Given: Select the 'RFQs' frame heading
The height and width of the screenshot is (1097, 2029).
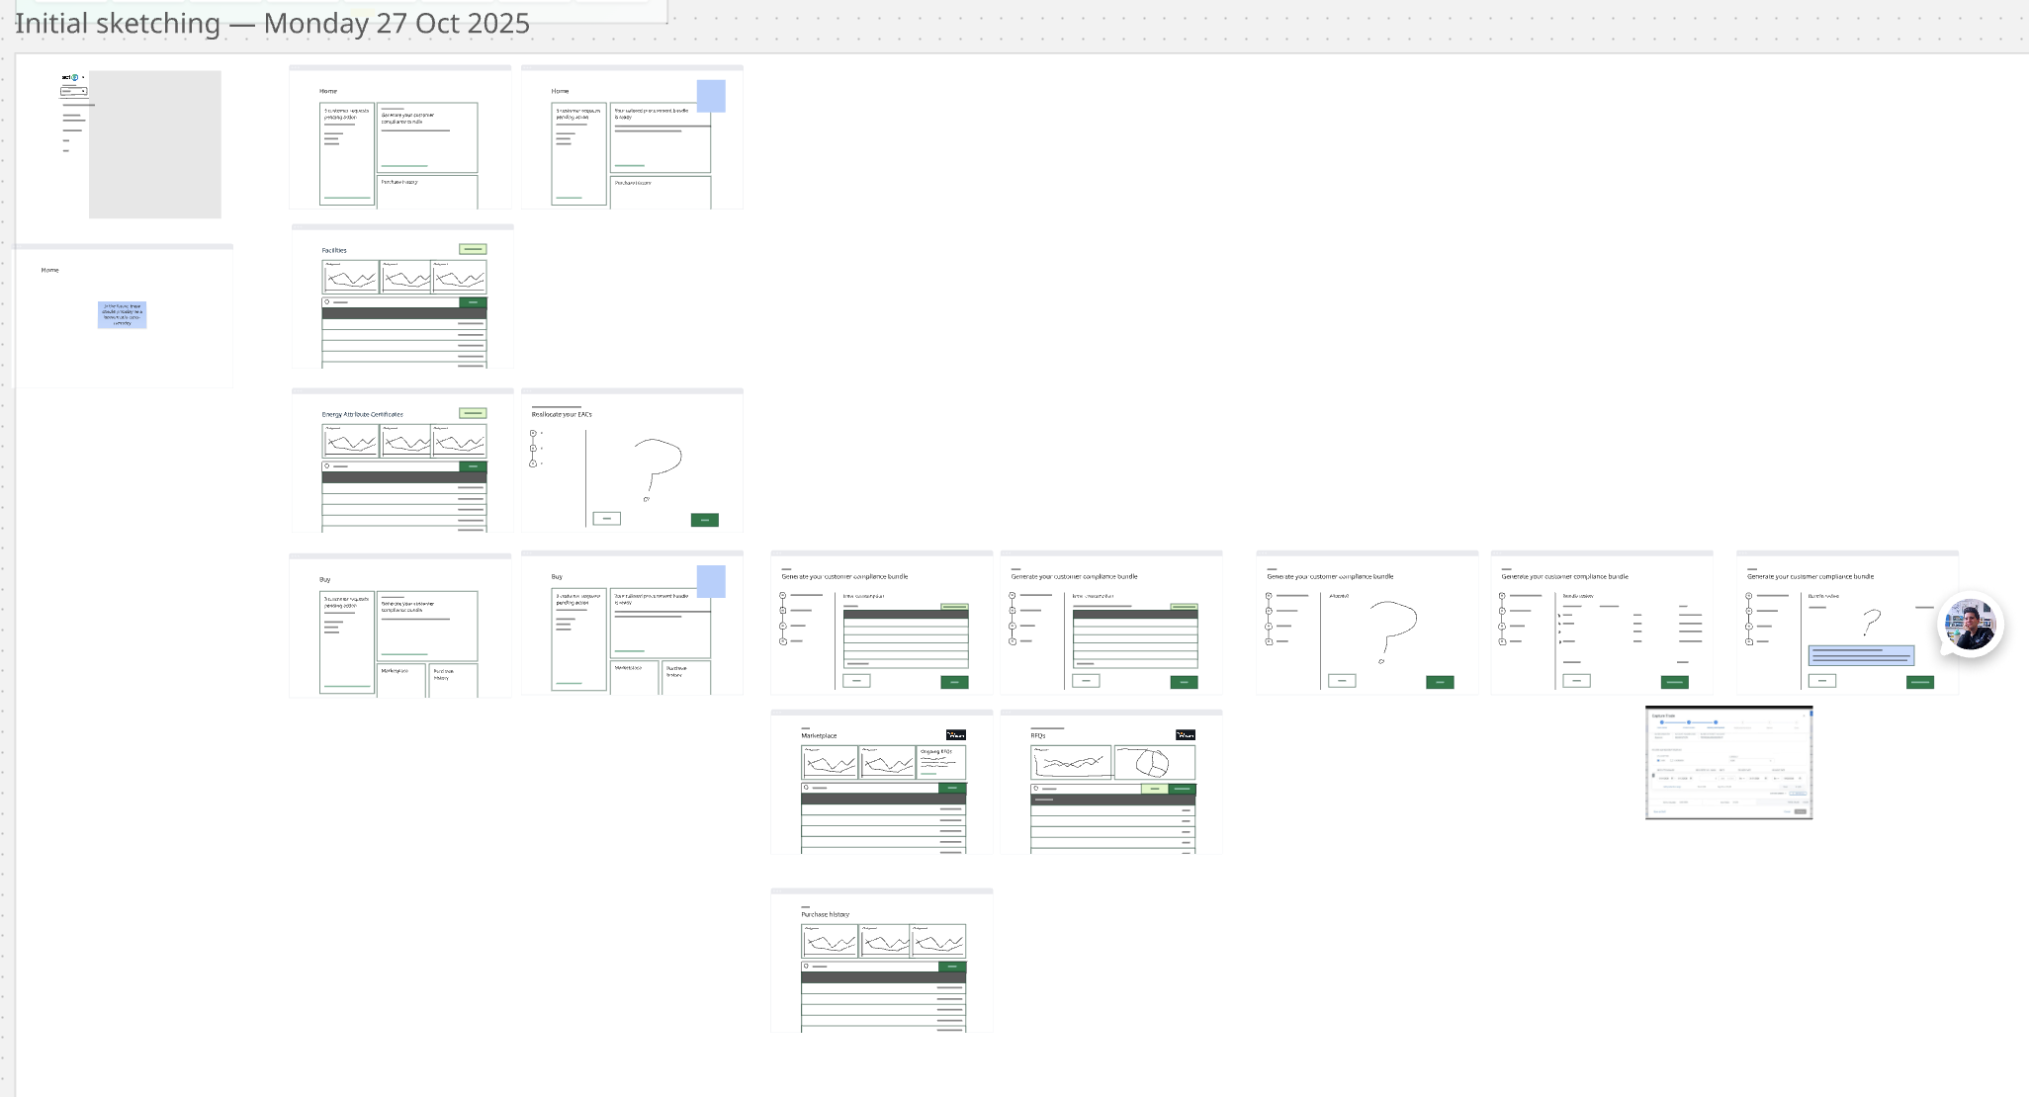Looking at the screenshot, I should tap(1038, 735).
